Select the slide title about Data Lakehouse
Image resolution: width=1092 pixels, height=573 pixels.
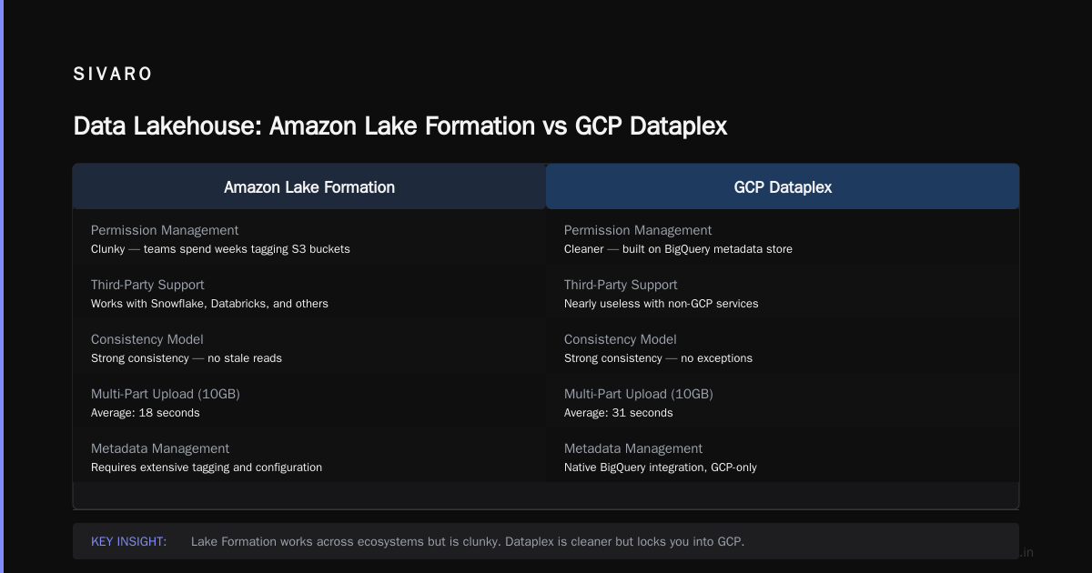(x=399, y=126)
